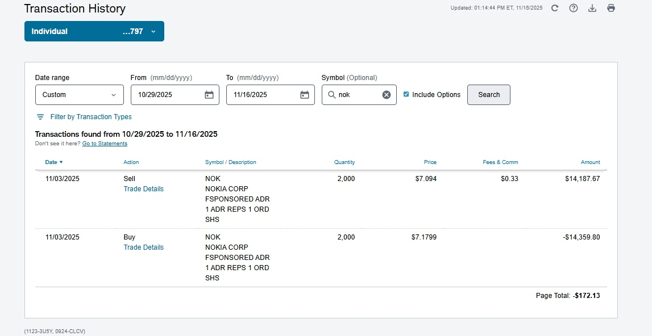Click the download transactions icon
652x336 pixels.
click(592, 8)
